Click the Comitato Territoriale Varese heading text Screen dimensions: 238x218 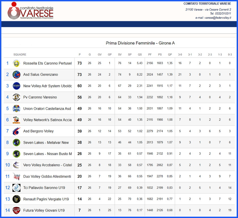(207, 3)
